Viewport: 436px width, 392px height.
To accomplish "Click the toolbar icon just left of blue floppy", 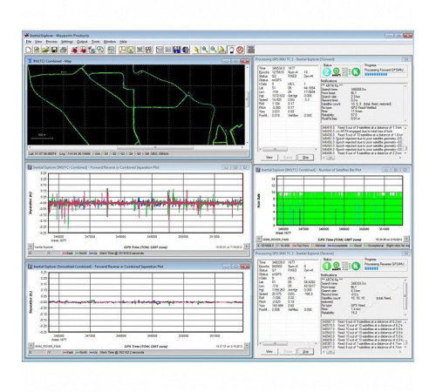I will pos(168,50).
